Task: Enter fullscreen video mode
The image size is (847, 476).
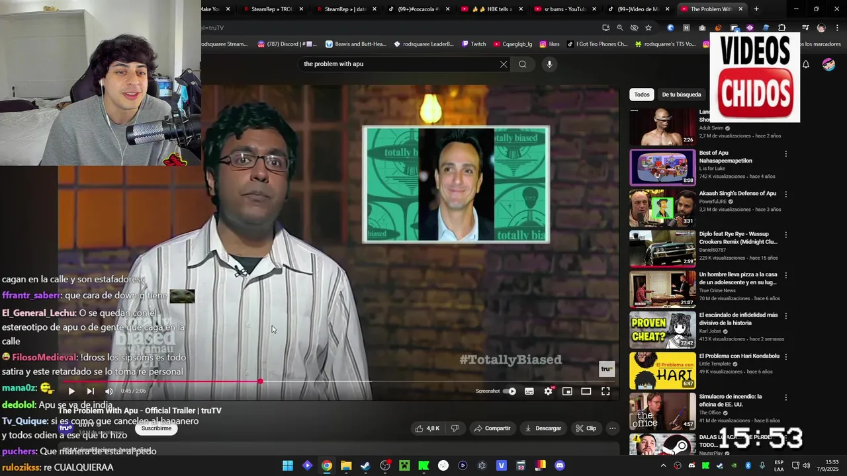Action: coord(605,391)
